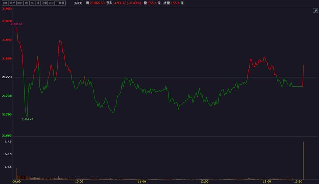This screenshot has width=319, height=184.
Task: Toggle the % percentage scale button
Action: point(32,3)
